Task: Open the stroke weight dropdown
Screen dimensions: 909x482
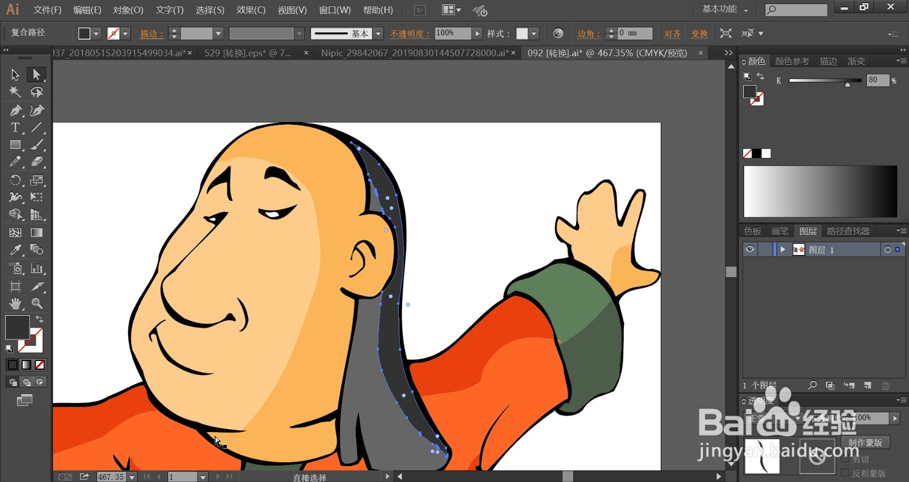Action: (x=218, y=33)
